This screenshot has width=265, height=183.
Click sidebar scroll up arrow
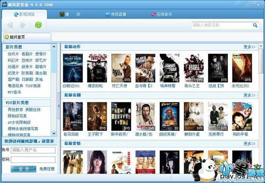[54, 47]
